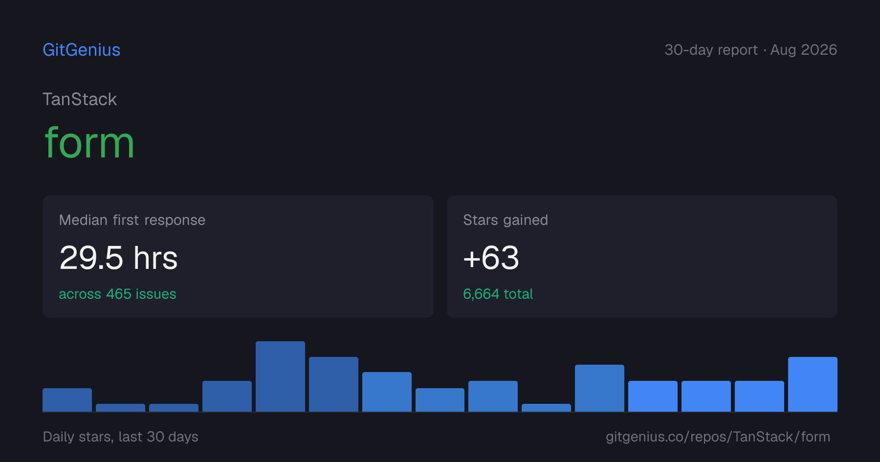Click the "6,664 total" text
Screen dimensions: 880x462
tap(498, 294)
